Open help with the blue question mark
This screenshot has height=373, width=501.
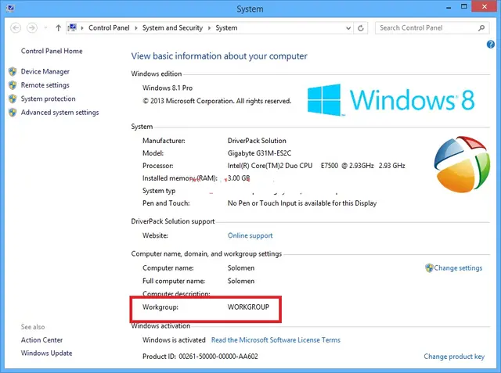(491, 45)
